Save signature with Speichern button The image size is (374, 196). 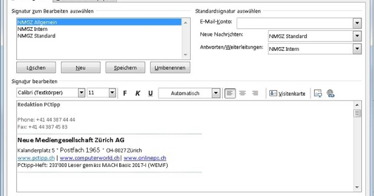pos(125,68)
